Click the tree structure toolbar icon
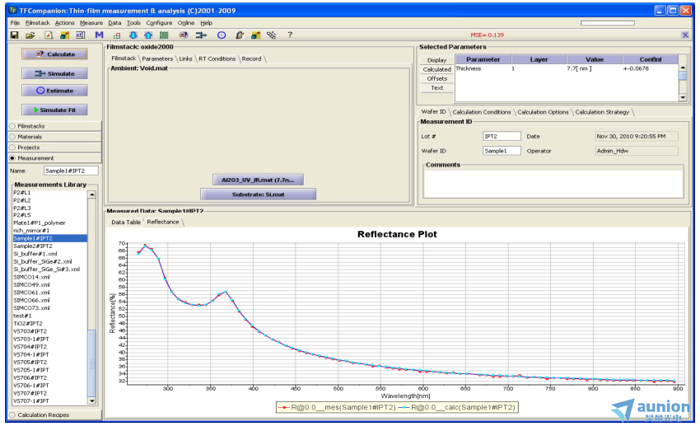 tap(272, 35)
